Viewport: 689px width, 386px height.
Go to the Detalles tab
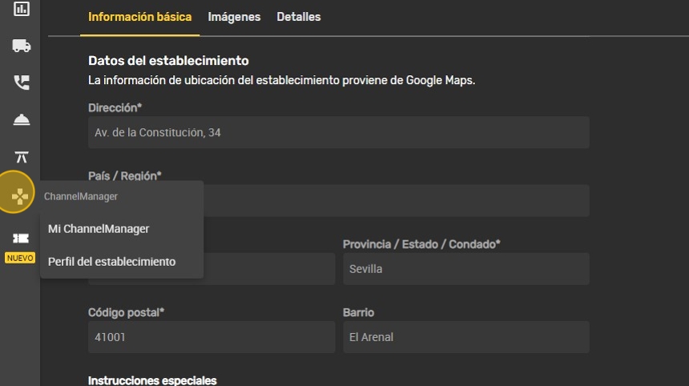(298, 17)
